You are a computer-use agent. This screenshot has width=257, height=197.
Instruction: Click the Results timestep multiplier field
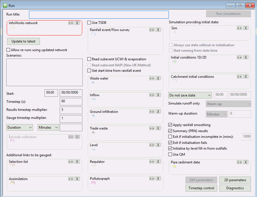[x=71, y=110]
